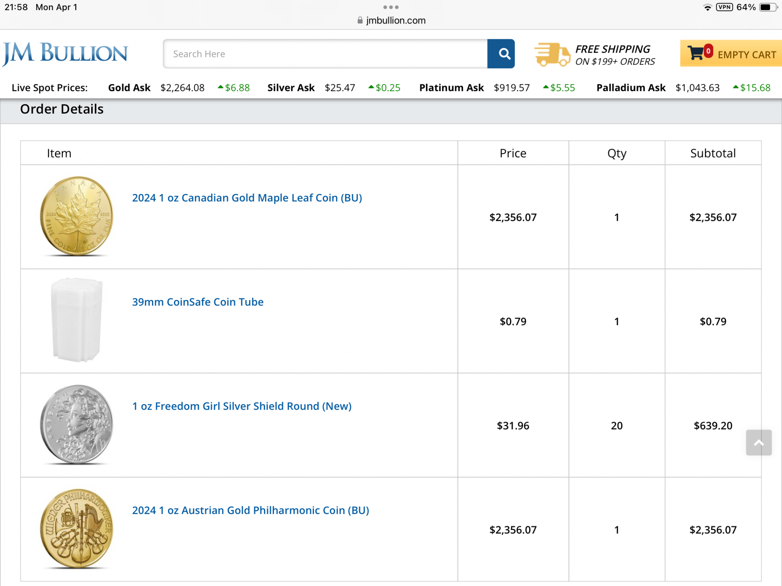
Task: Click the free shipping truck icon
Action: [x=552, y=54]
